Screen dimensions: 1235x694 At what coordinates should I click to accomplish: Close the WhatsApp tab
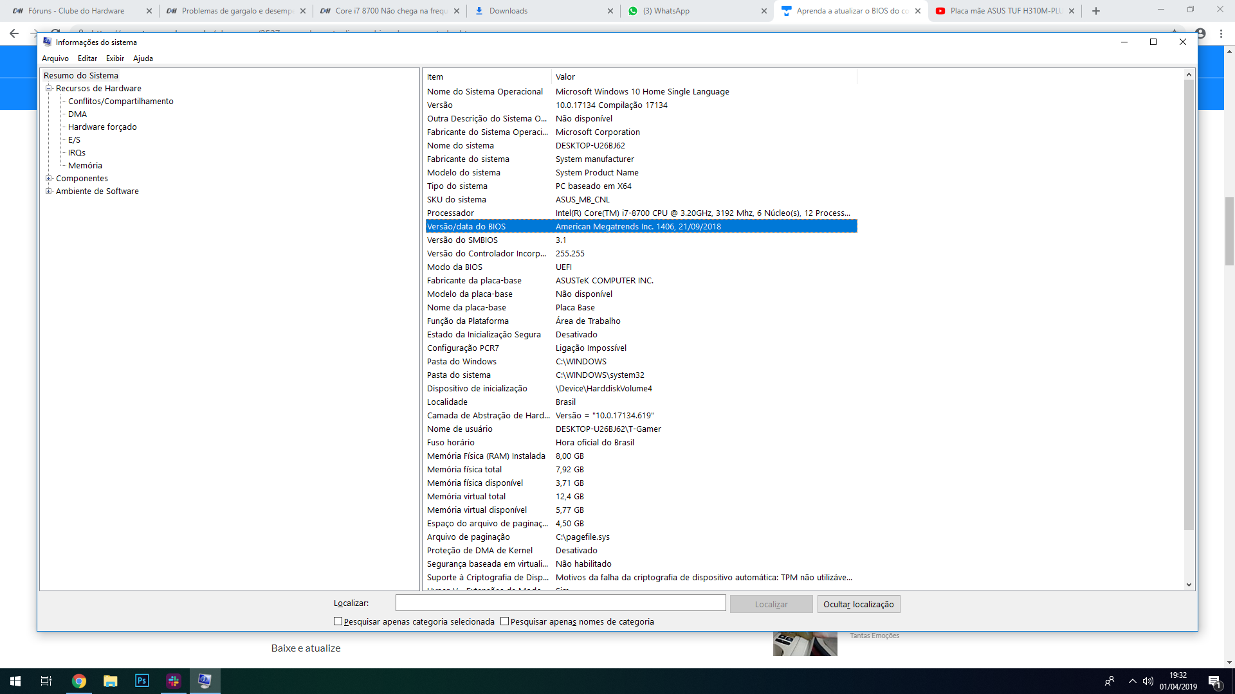tap(764, 11)
